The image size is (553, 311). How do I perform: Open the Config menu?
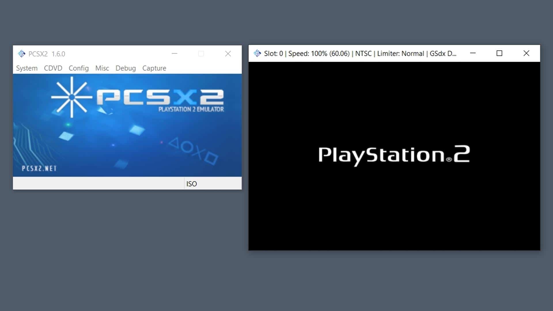click(x=79, y=68)
